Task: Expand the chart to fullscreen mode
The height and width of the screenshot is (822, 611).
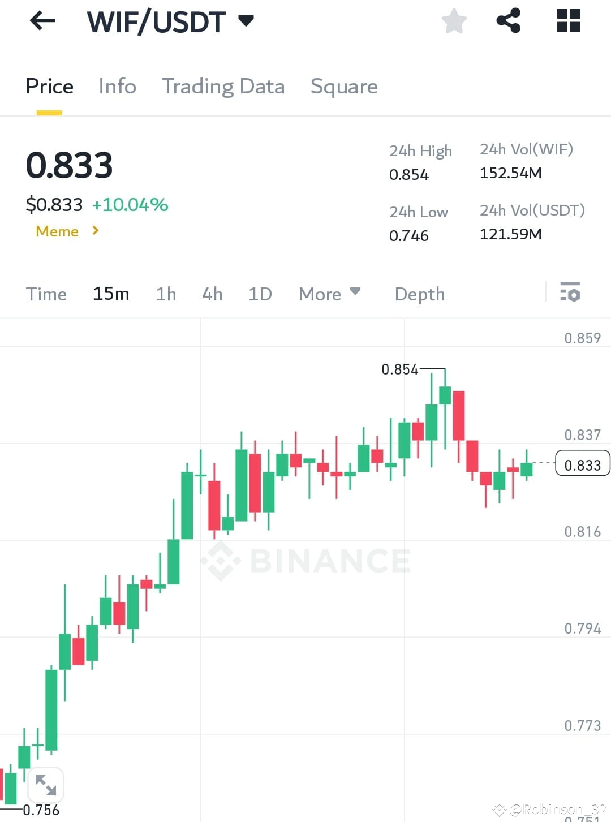Action: (x=45, y=785)
